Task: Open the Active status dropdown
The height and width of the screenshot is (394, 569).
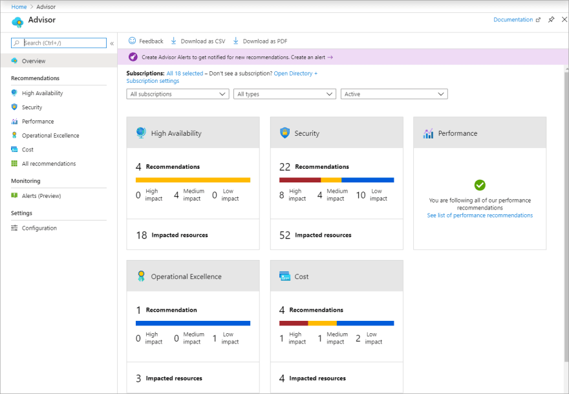Action: coord(394,94)
